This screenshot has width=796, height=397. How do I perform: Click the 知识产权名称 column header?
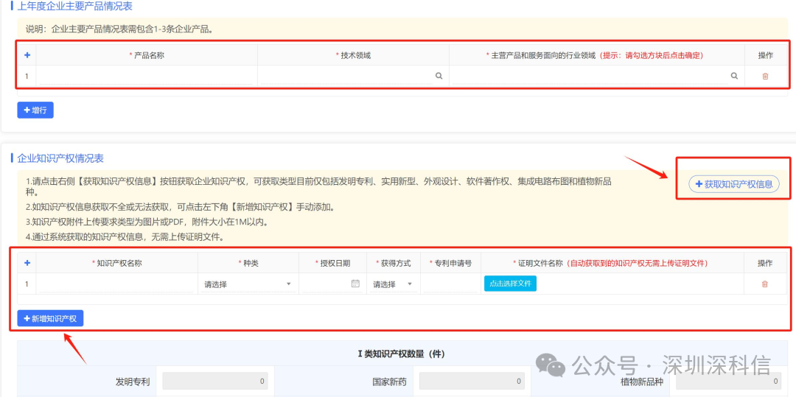coord(116,263)
